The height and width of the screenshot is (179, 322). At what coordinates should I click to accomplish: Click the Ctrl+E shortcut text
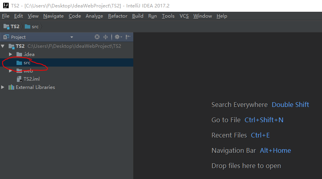click(x=260, y=135)
